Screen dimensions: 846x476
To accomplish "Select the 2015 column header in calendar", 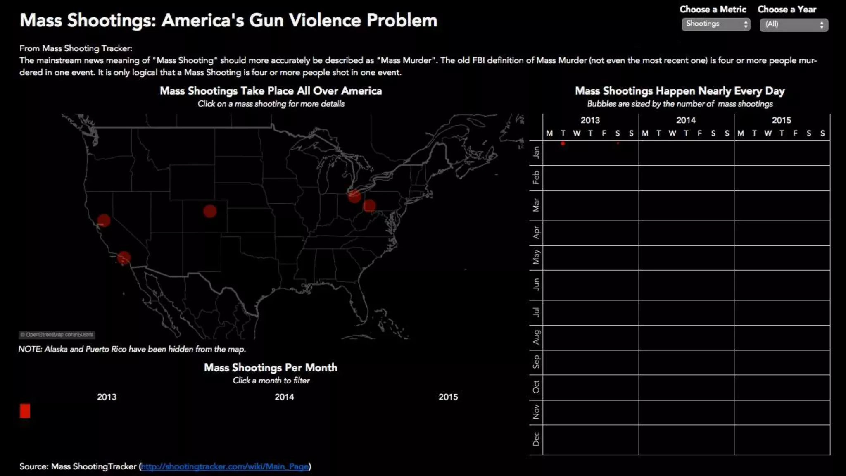I will pyautogui.click(x=781, y=120).
